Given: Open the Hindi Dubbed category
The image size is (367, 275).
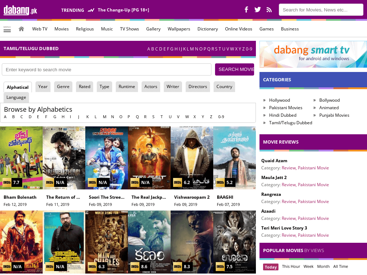Looking at the screenshot, I should (x=283, y=115).
